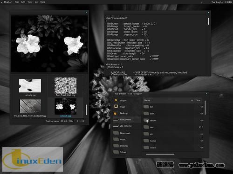This screenshot has height=174, width=233.
Task: Click the cdrom folder icon
Action: click(x=146, y=120)
